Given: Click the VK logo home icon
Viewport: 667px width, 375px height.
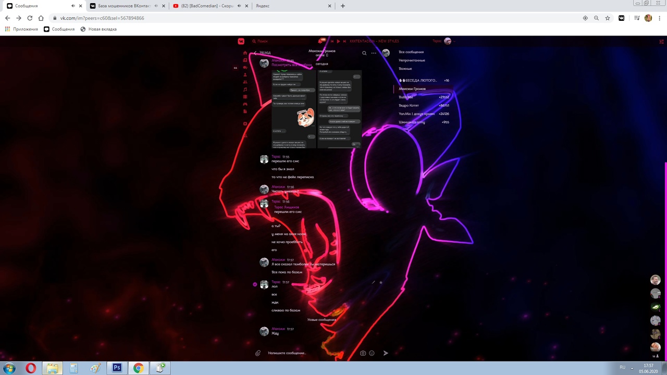Looking at the screenshot, I should [x=241, y=41].
